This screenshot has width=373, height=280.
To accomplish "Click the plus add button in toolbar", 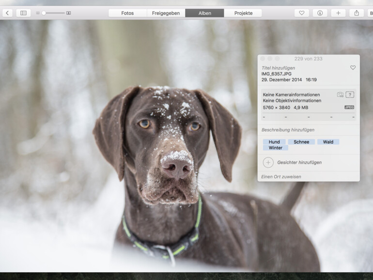I will coord(338,13).
